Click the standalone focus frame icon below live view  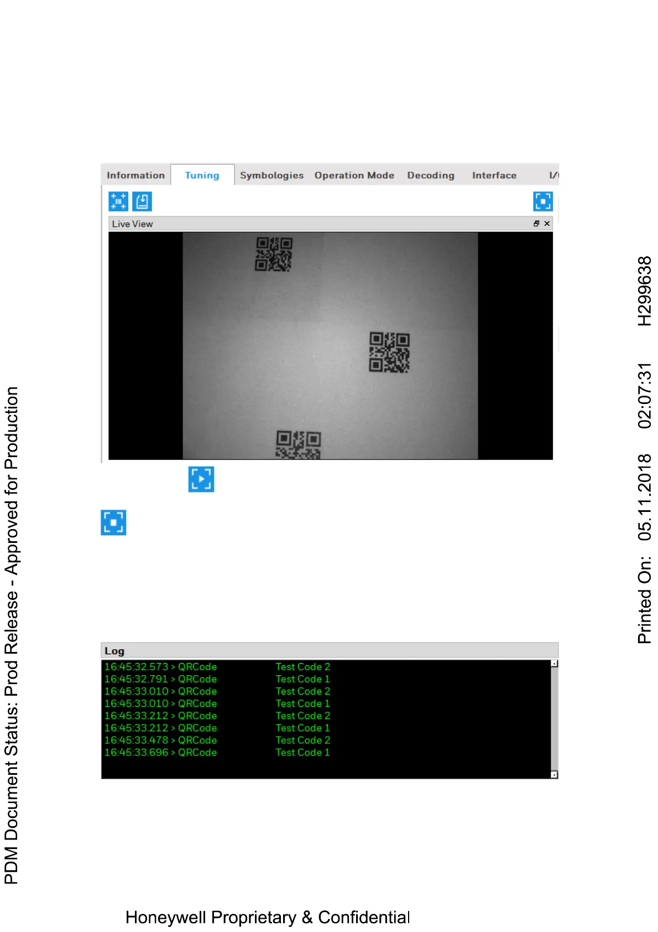coord(113,522)
